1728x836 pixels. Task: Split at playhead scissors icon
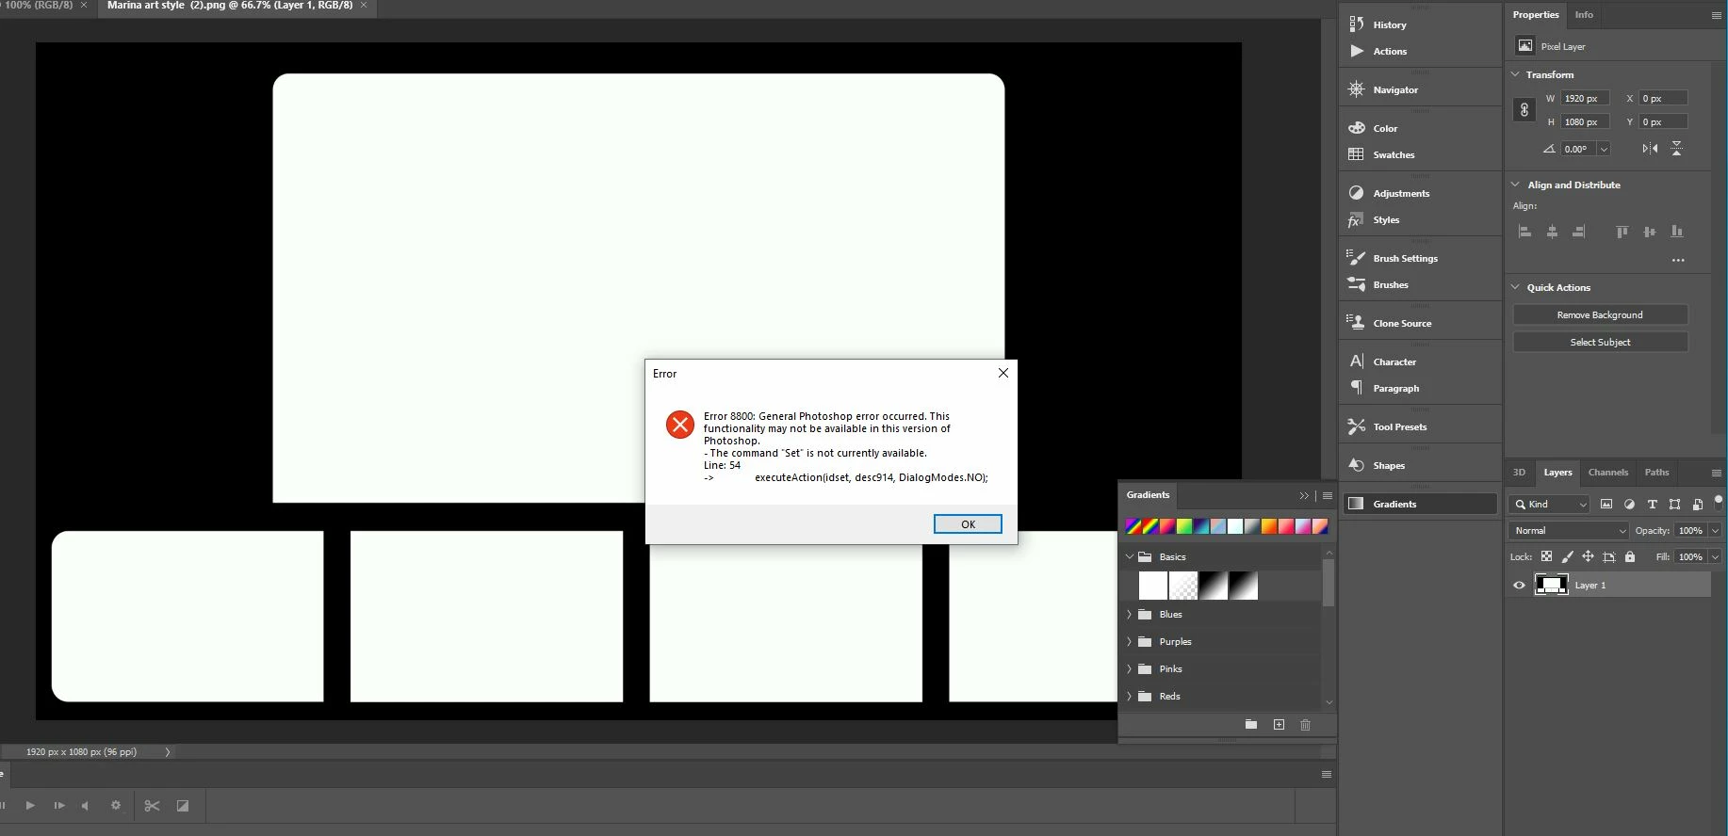point(152,806)
